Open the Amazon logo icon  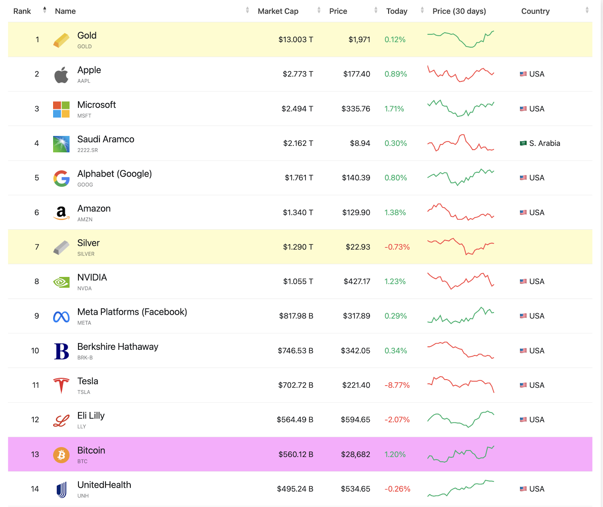(61, 213)
